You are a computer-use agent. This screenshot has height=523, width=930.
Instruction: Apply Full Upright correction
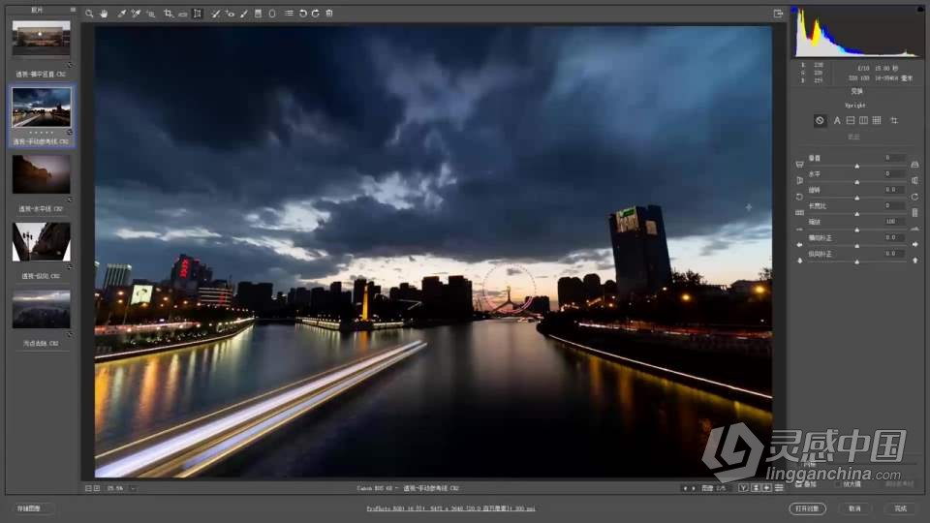pos(877,120)
